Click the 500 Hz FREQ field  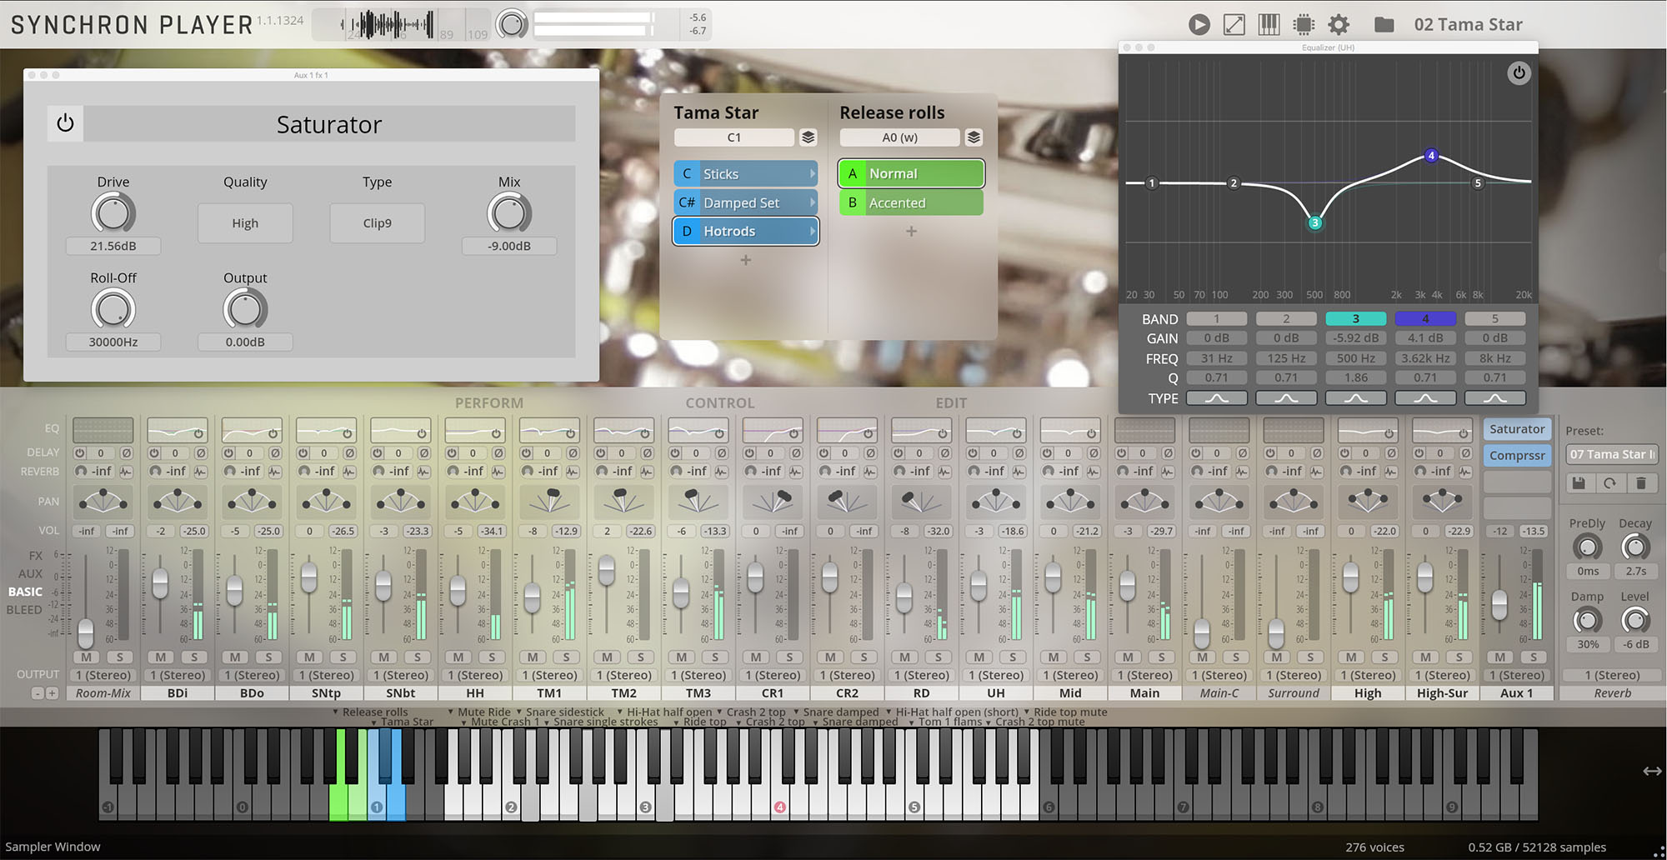1355,358
